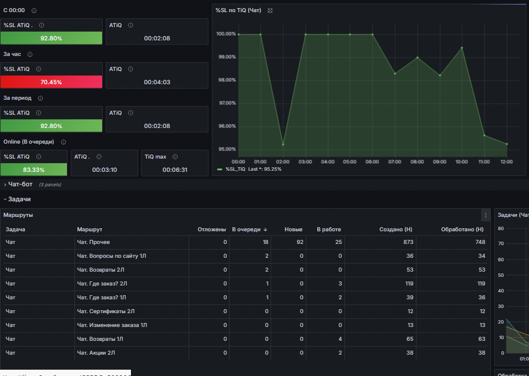Viewport: 529px width, 376px height.
Task: Click the Маршрут column header
Action: point(89,230)
